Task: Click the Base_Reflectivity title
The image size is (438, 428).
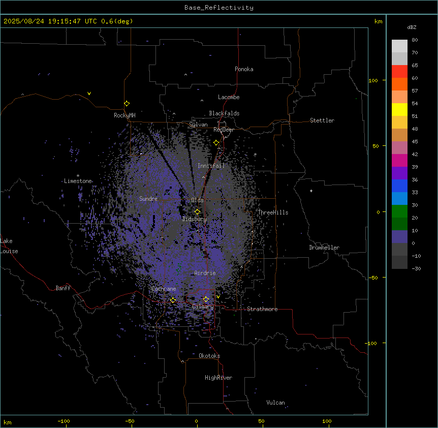Action: pos(219,8)
